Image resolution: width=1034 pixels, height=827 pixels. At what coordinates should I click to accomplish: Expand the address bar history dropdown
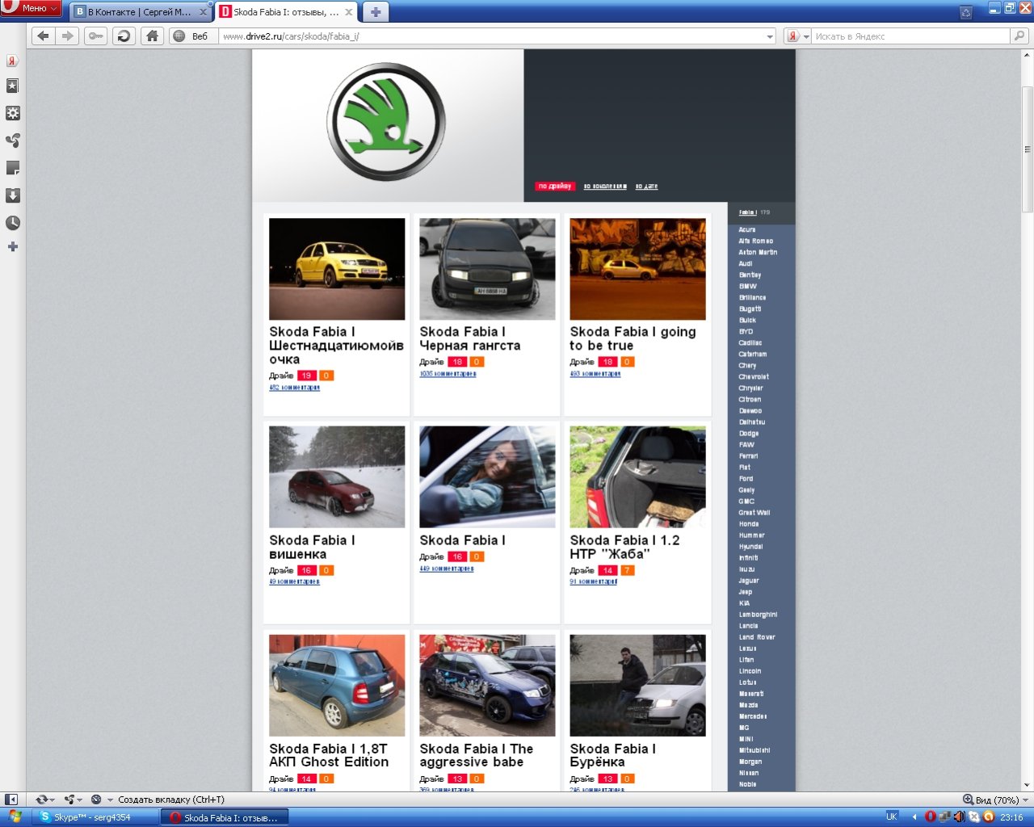point(770,36)
